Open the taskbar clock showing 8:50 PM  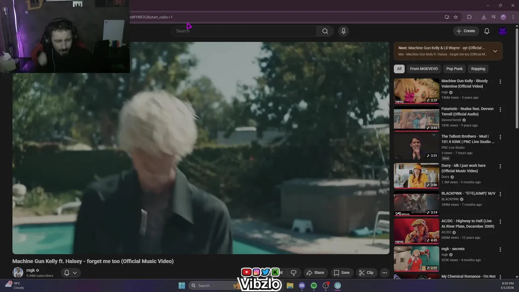(508, 286)
